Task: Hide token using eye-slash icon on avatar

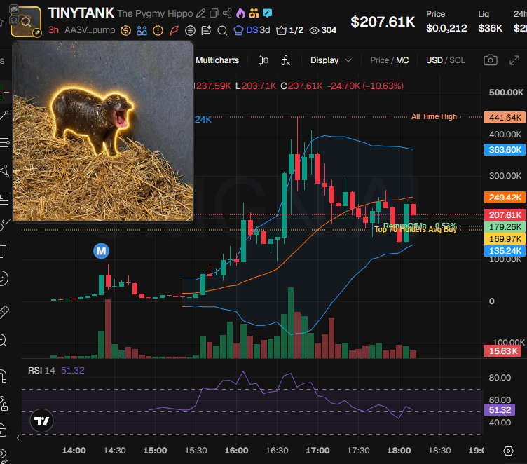Action: click(x=14, y=9)
